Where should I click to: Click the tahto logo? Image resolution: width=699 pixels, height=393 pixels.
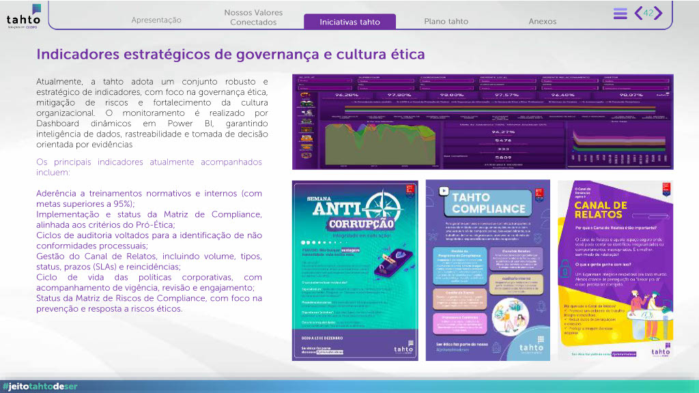tap(23, 17)
